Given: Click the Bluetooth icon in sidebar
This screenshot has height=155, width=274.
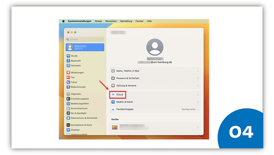Looking at the screenshot, I should [x=68, y=61].
